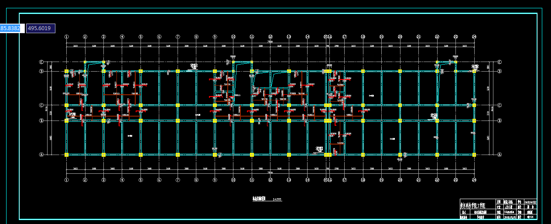Select axis bubble 24 in the bottom row
This screenshot has height=224, width=551.
click(x=474, y=179)
